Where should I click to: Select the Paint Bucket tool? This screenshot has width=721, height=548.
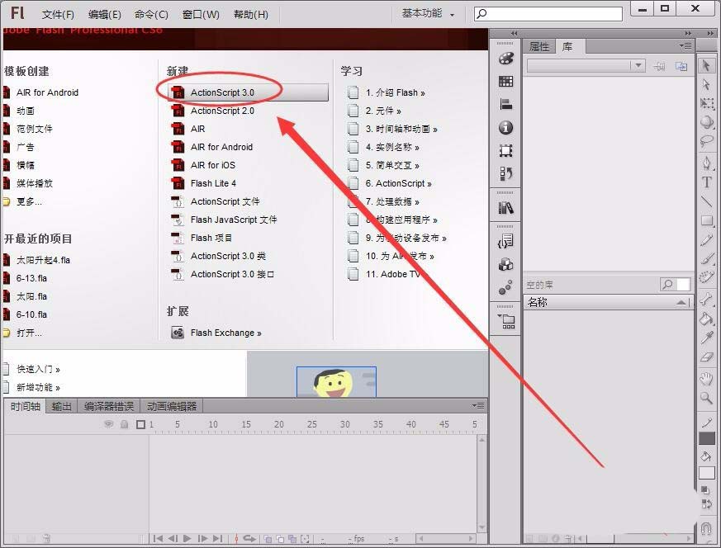[707, 318]
